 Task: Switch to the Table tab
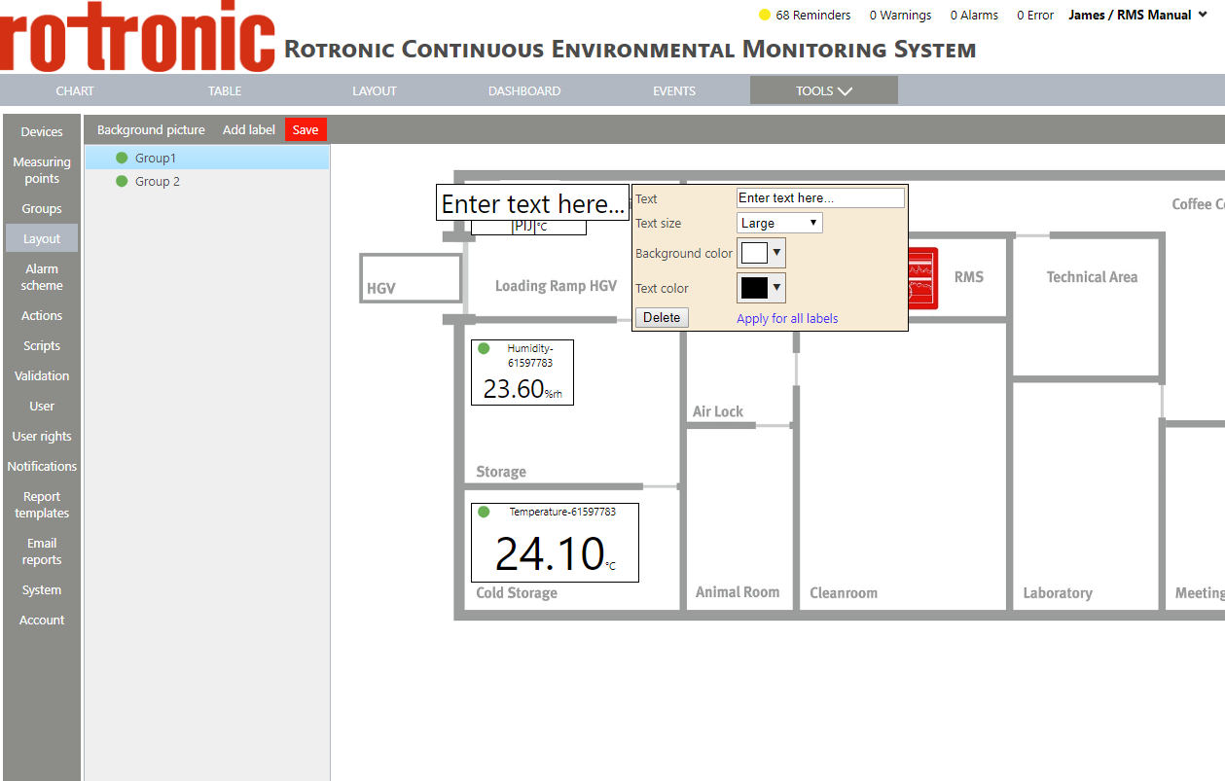coord(225,90)
